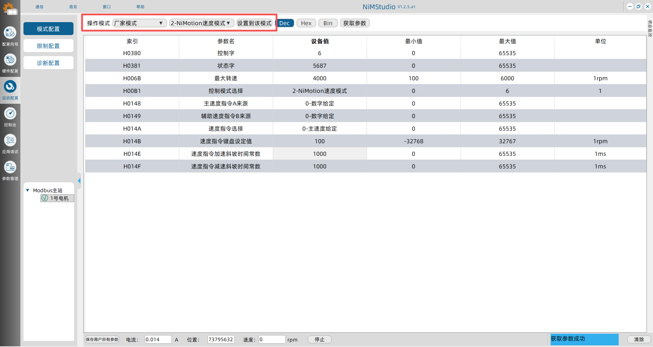653x347 pixels.
Task: Select 0-数字给定 value in 主速度指令A来源 row
Action: tap(320, 103)
